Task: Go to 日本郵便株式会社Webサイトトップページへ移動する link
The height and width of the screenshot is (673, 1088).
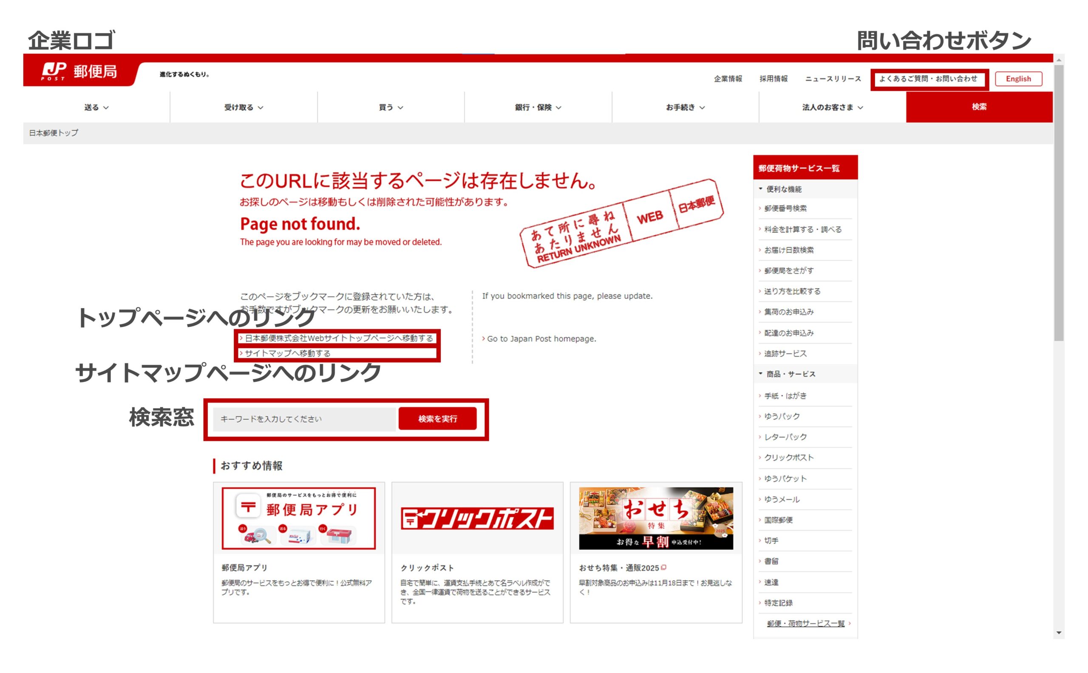Action: click(338, 338)
